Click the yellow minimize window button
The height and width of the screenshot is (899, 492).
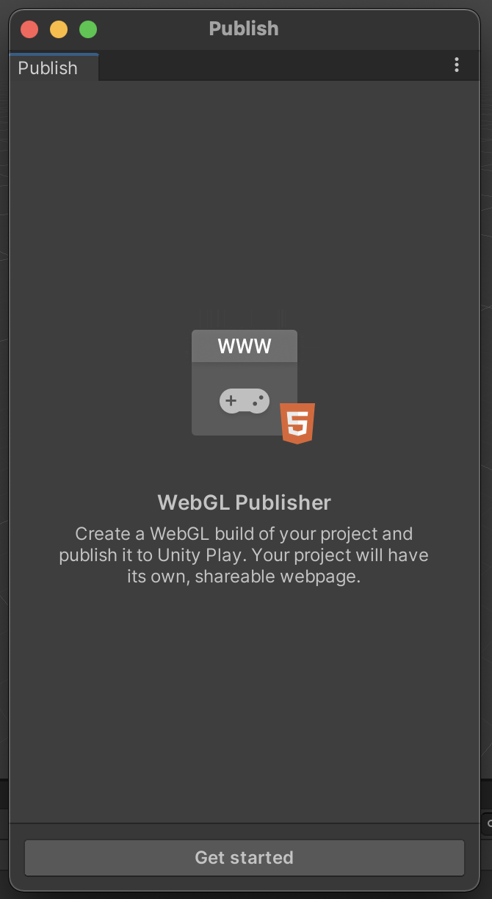59,29
